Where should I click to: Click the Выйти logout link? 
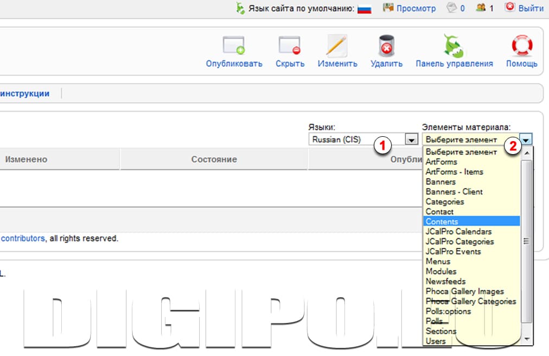531,8
